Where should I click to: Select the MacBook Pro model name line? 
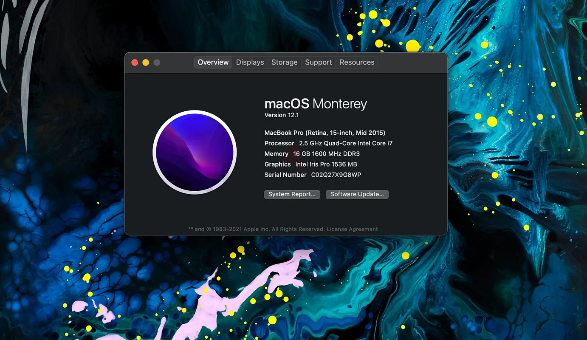[x=325, y=133]
